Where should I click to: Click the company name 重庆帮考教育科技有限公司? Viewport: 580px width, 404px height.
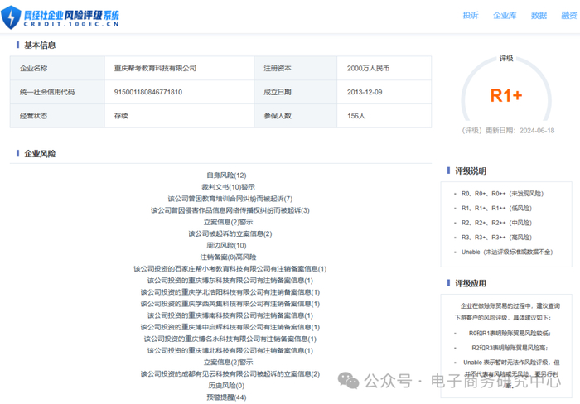[156, 68]
